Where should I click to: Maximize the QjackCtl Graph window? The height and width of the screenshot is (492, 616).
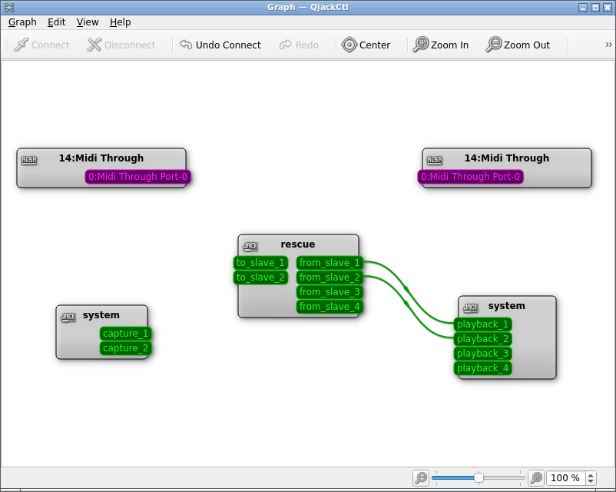tap(595, 8)
